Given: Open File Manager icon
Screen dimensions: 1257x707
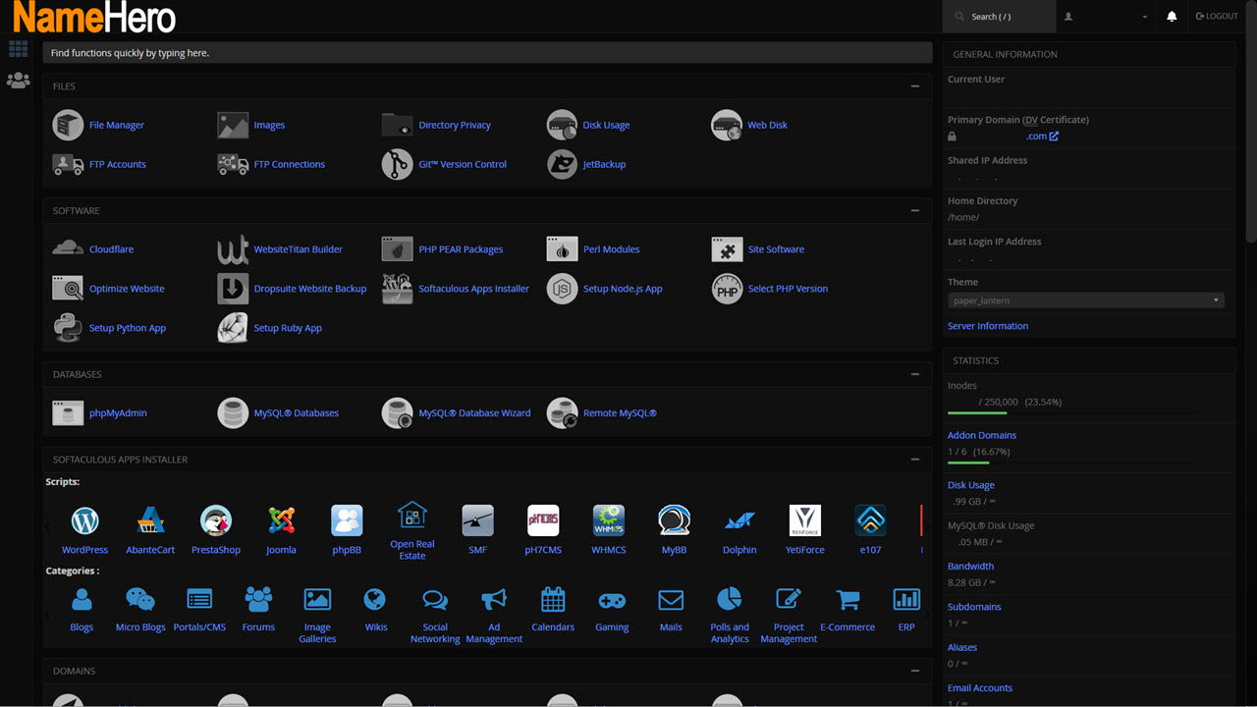Looking at the screenshot, I should click(x=68, y=125).
